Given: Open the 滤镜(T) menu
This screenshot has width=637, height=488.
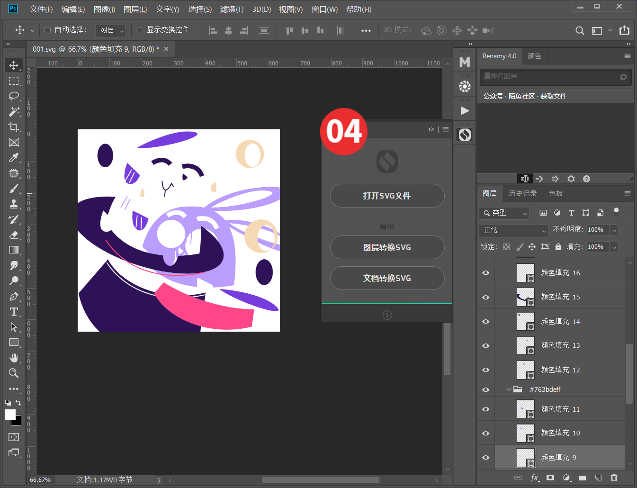Looking at the screenshot, I should coord(232,9).
